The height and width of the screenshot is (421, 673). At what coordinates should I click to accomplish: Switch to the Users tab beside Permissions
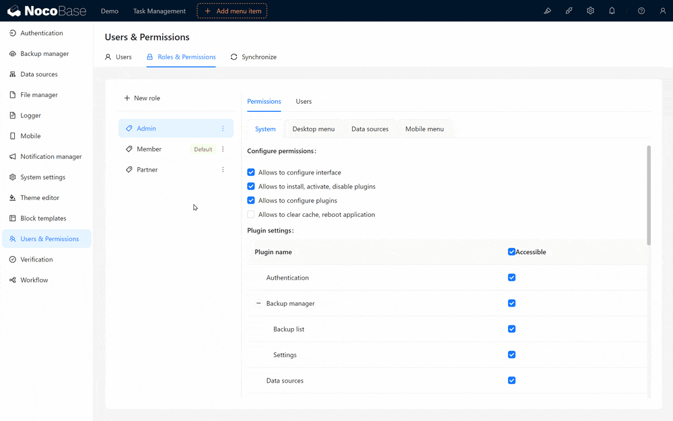pos(304,102)
